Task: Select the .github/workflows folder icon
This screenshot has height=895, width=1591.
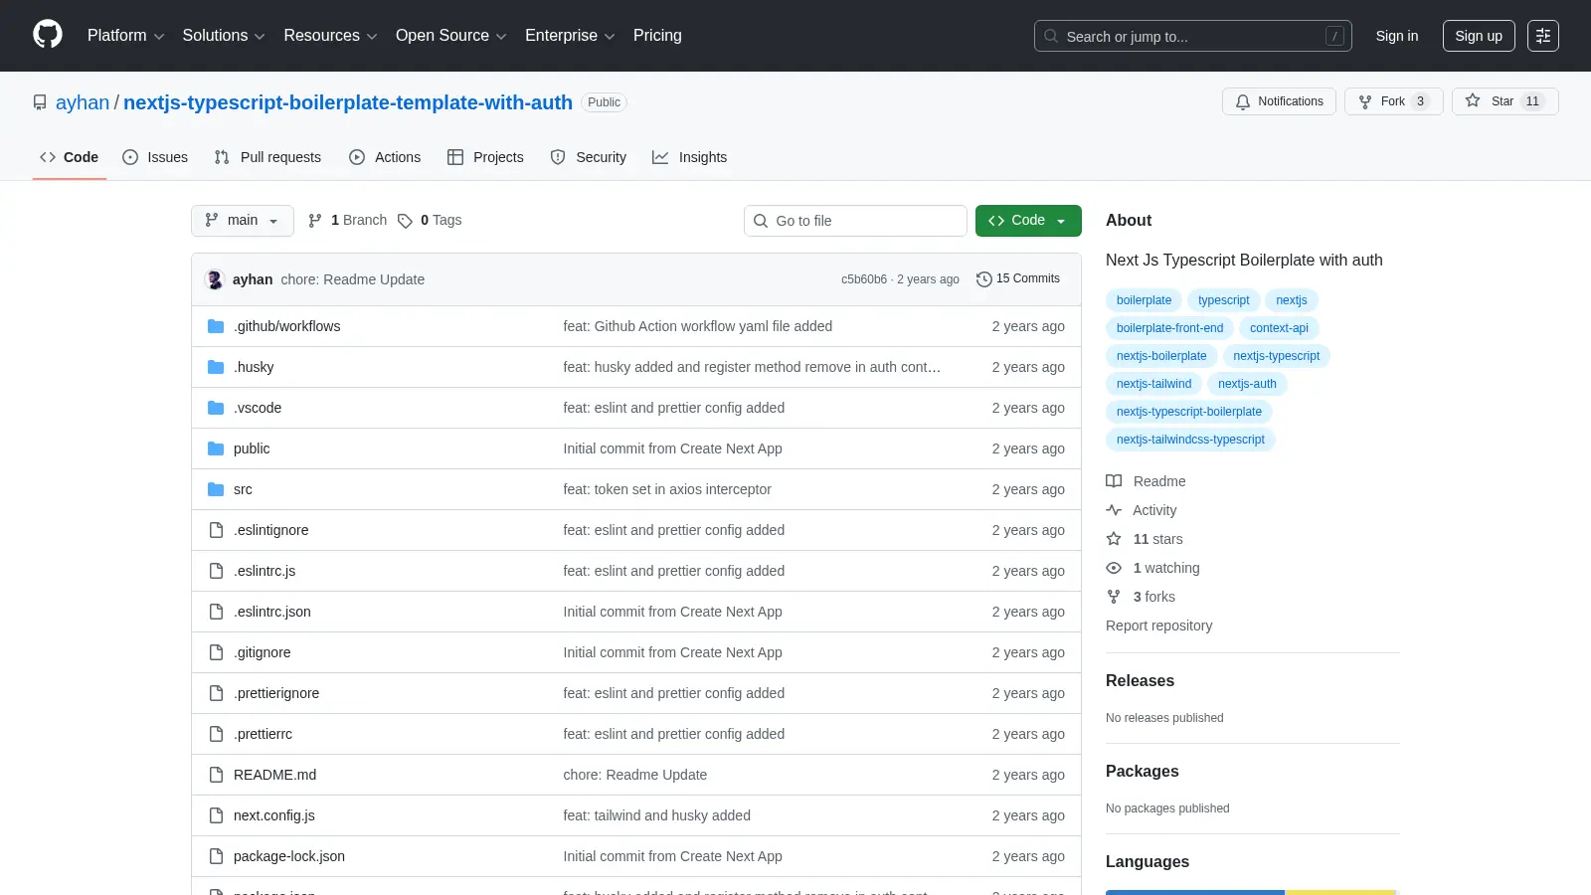Action: click(216, 326)
